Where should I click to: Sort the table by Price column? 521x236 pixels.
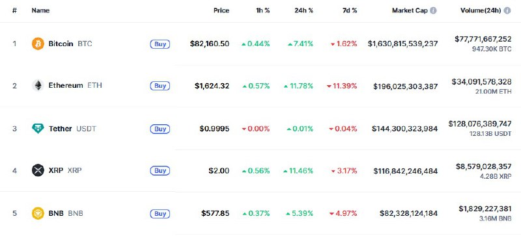point(221,10)
